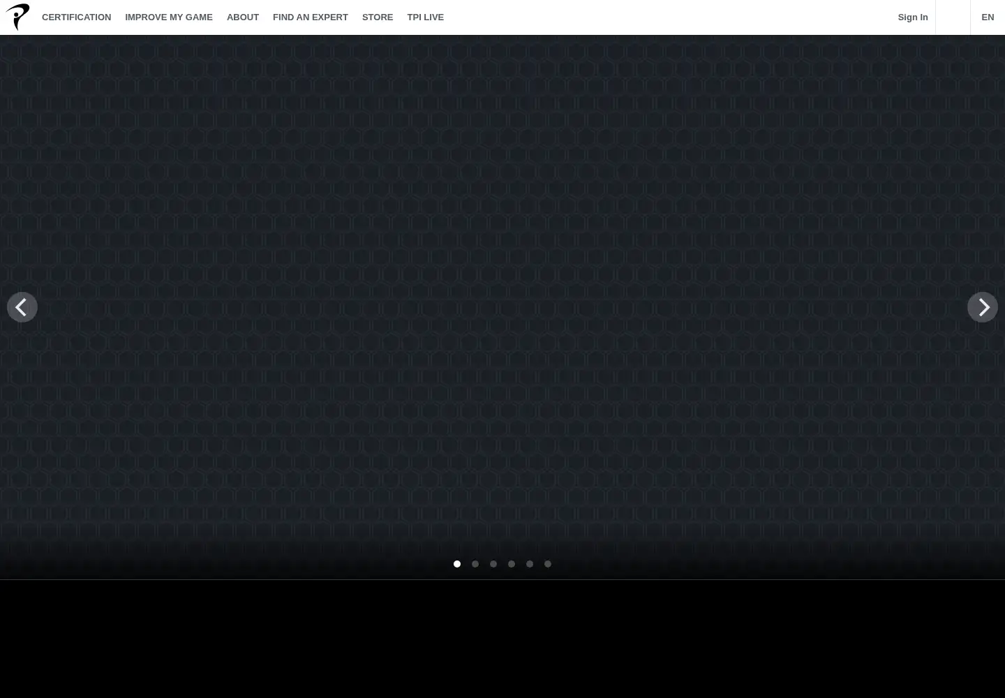Open FIND AN EXPERT page
Screen dimensions: 1005x698
(x=311, y=17)
